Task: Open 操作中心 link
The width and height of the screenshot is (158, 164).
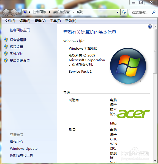Action: (x=17, y=142)
